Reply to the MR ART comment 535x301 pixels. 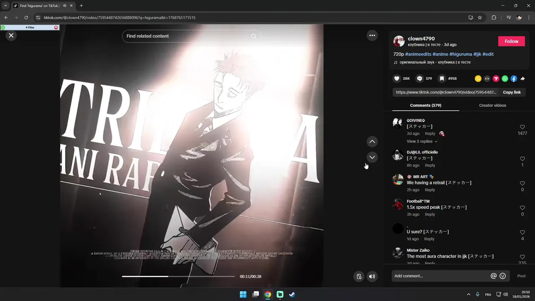430,190
